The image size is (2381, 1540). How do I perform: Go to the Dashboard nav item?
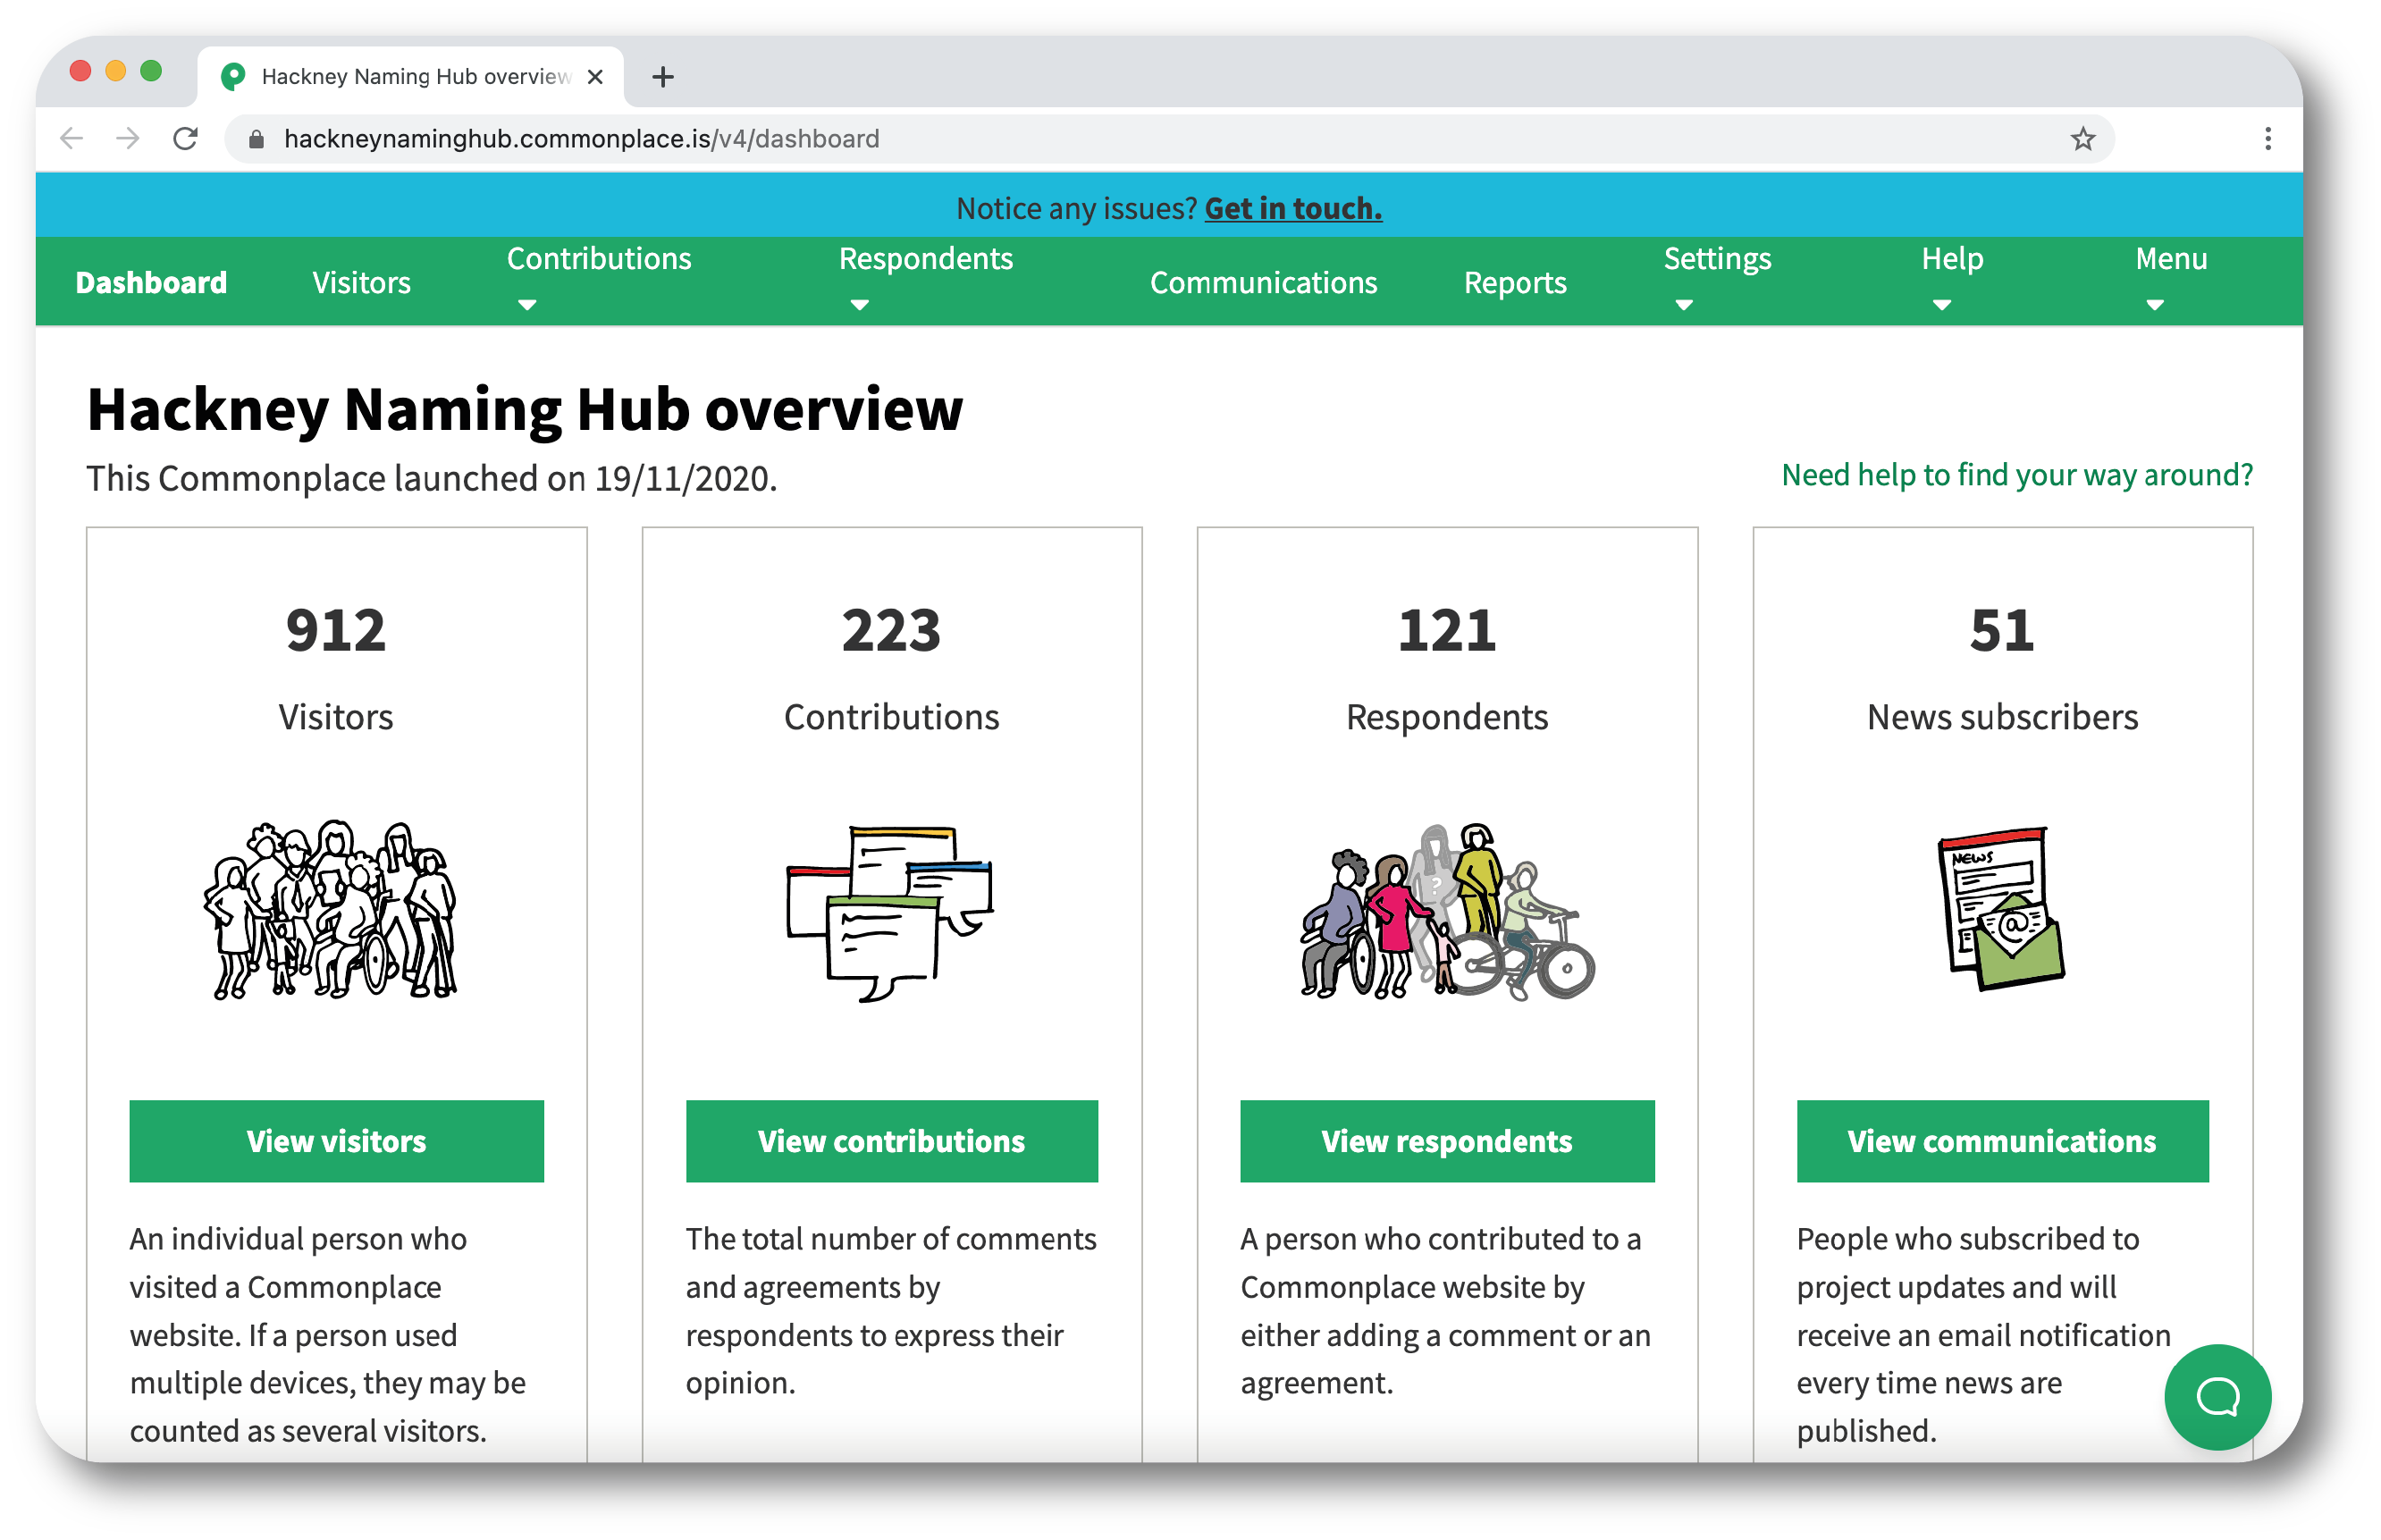pos(151,283)
